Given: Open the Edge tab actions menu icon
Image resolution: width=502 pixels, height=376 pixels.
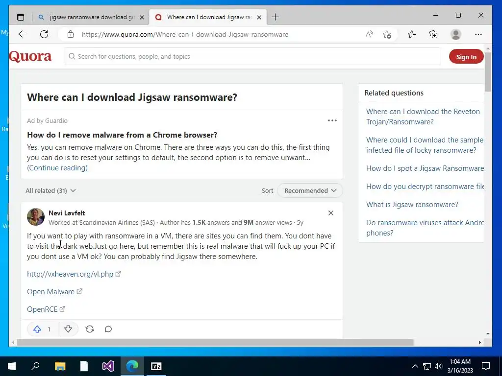Looking at the screenshot, I should [21, 17].
